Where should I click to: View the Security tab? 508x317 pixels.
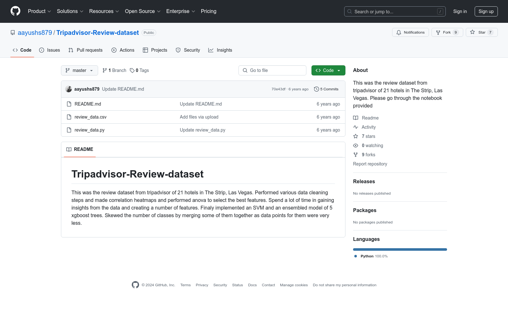click(188, 50)
